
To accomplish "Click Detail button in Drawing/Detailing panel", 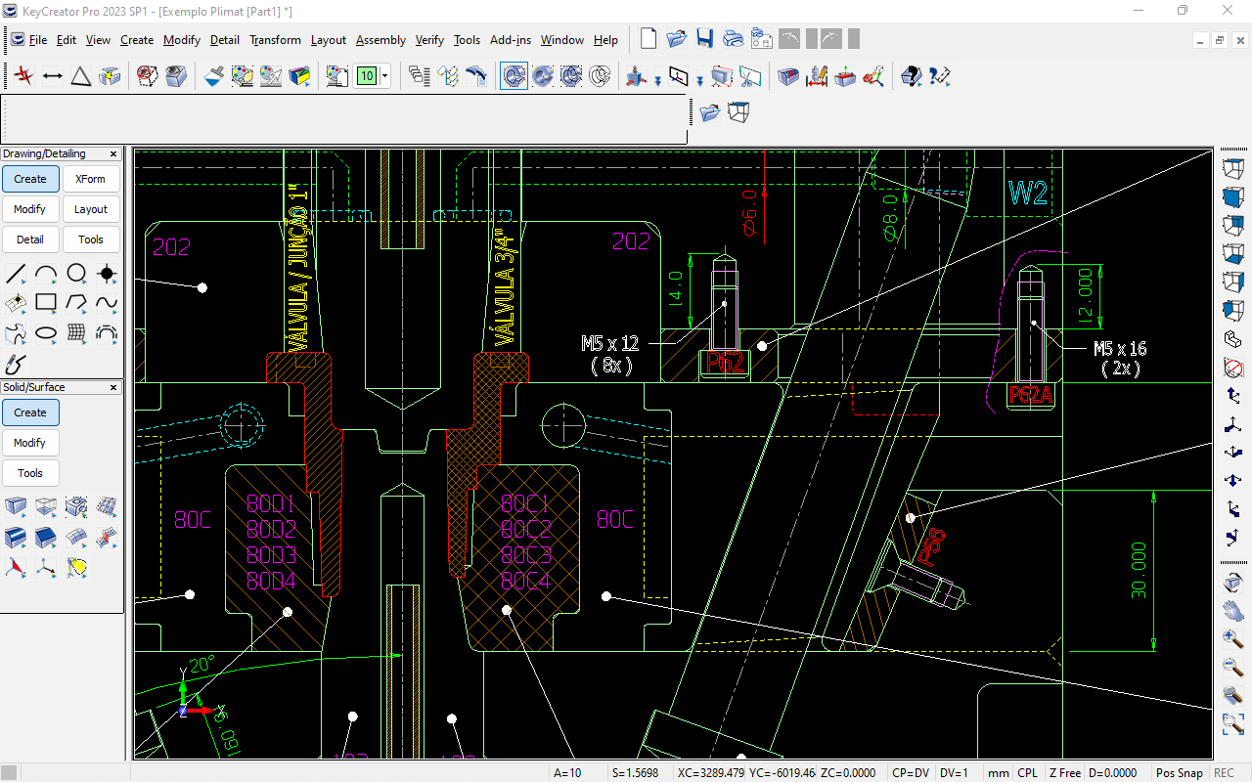I will click(30, 239).
